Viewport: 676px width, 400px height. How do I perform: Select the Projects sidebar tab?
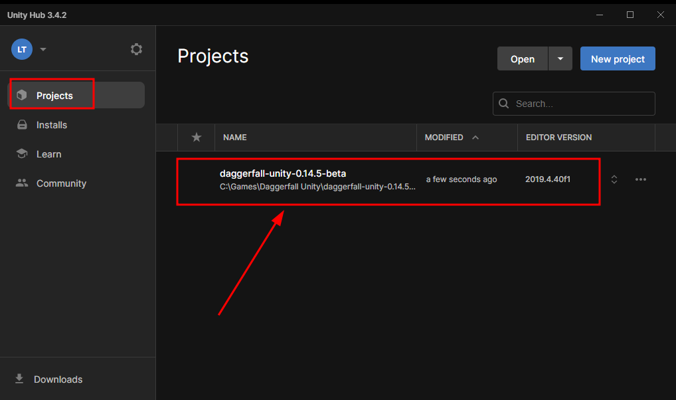pos(76,96)
